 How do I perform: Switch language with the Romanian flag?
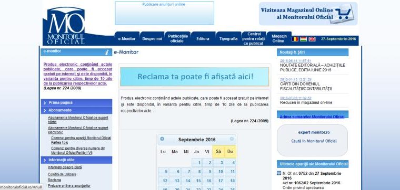(x=295, y=39)
